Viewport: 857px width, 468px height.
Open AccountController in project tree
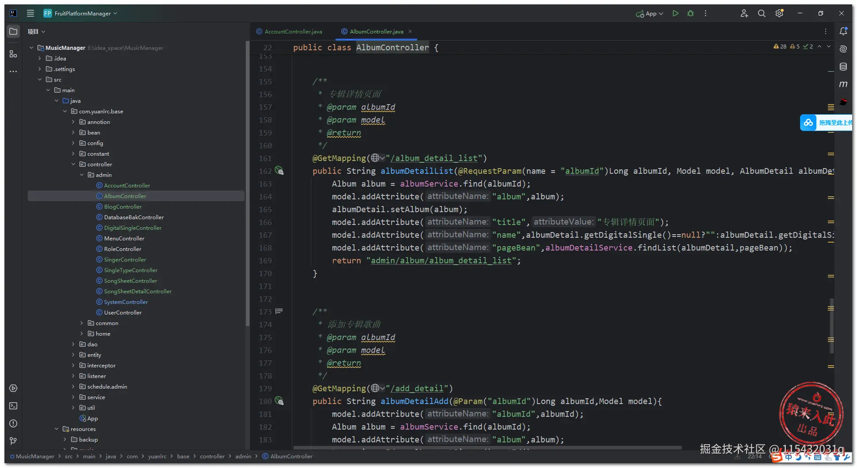click(127, 185)
